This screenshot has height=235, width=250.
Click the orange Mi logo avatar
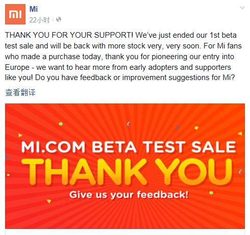pyautogui.click(x=15, y=14)
